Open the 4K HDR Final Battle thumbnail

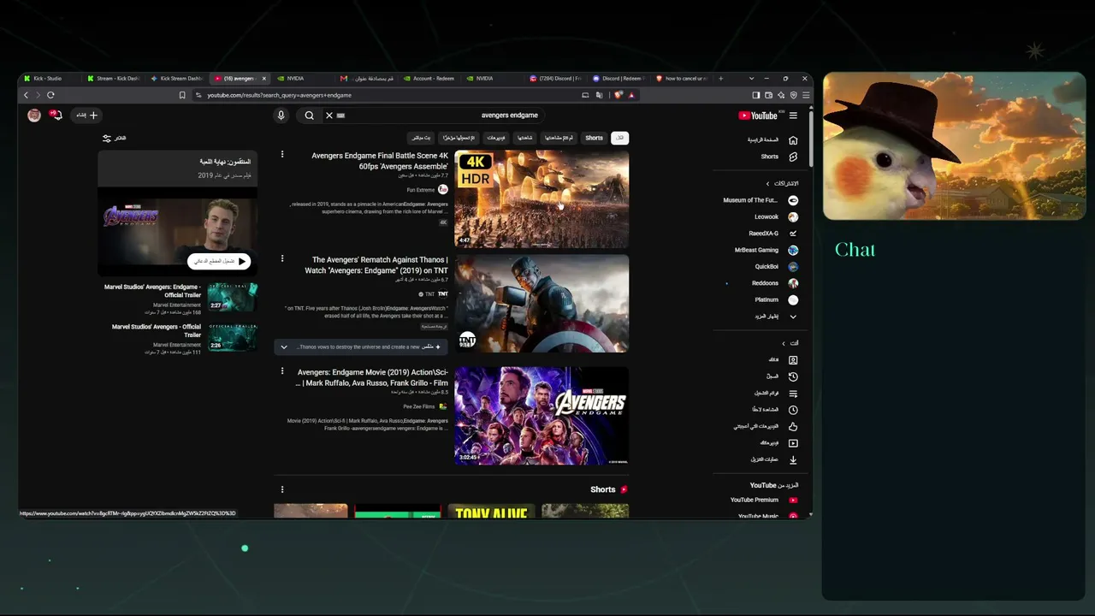(x=542, y=199)
